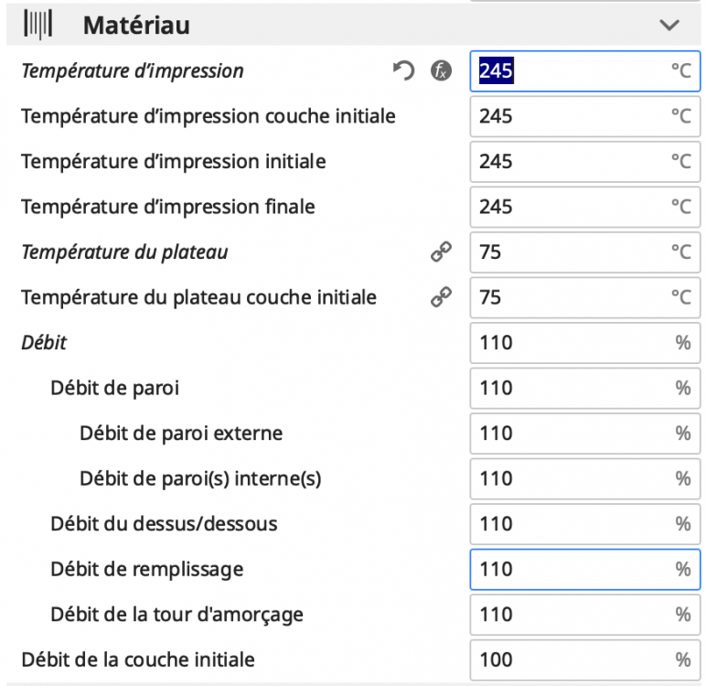This screenshot has height=686, width=706.
Task: Click the Matériau section header title
Action: [x=136, y=26]
